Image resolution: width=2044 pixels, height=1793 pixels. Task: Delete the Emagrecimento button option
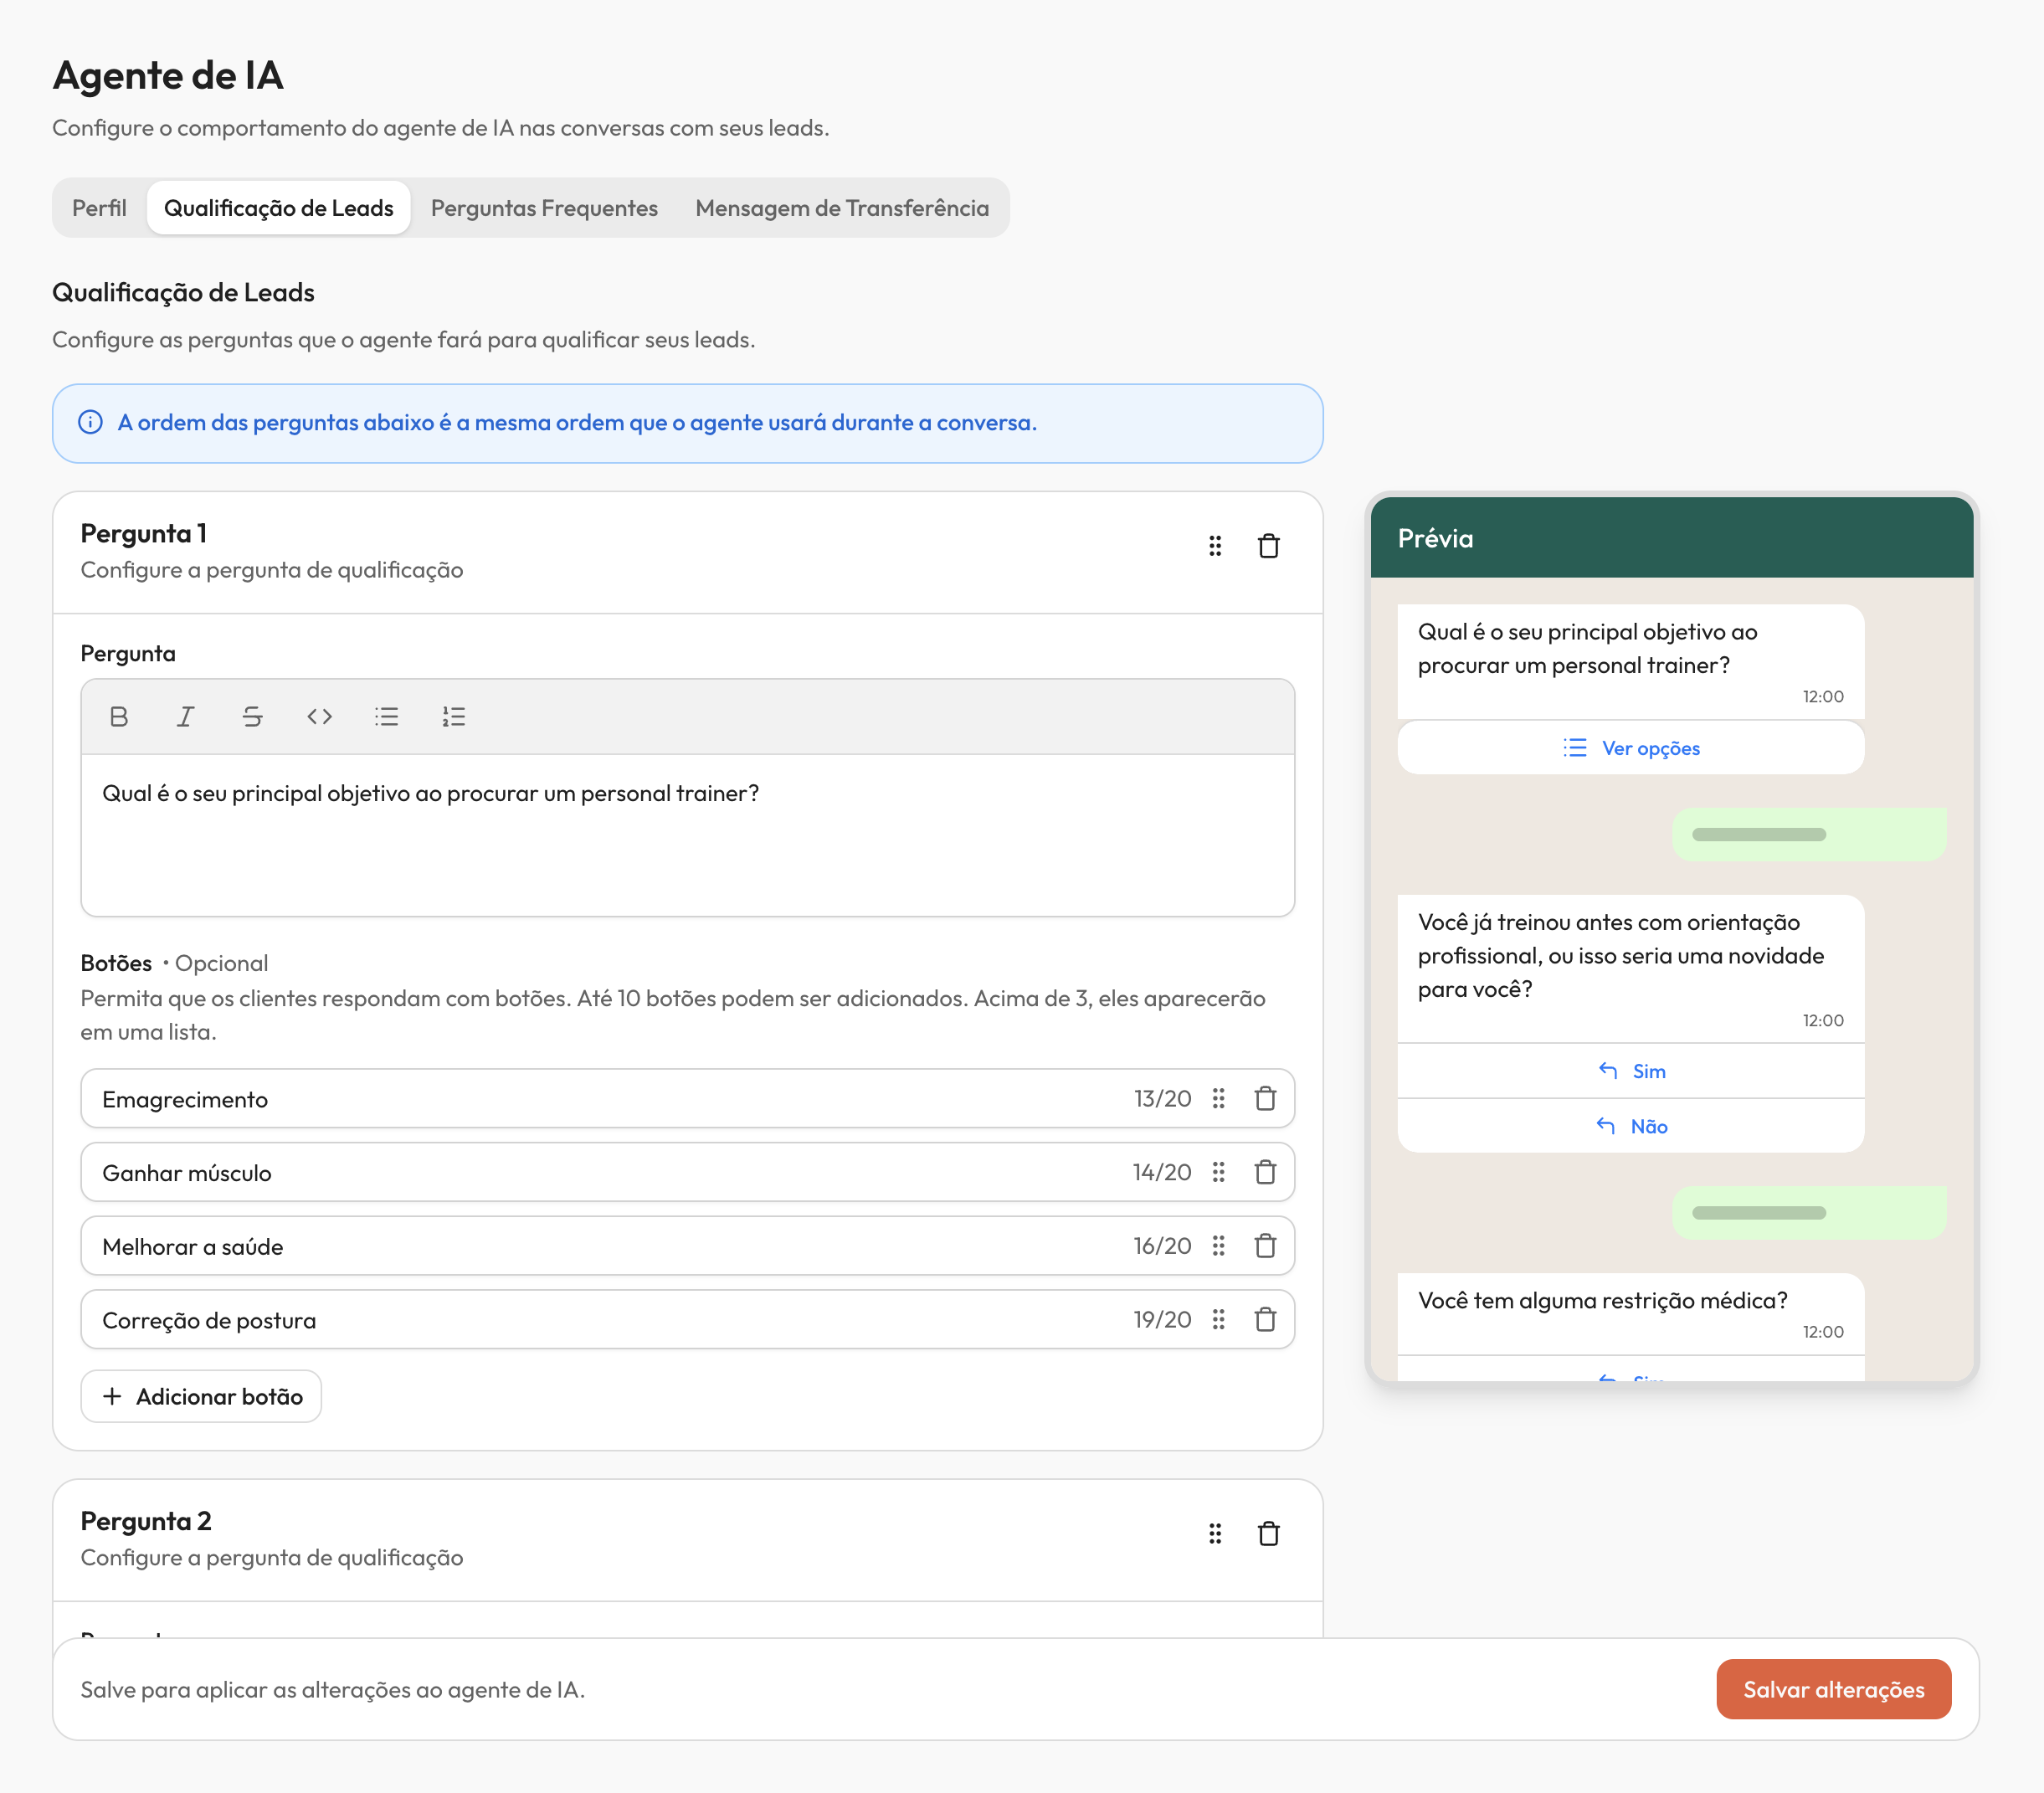pos(1264,1098)
